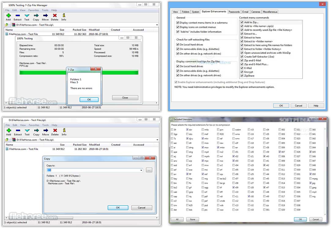Switch to the Passwords tab
The image size is (331, 228).
[234, 12]
